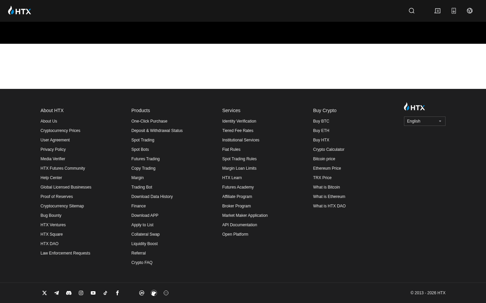This screenshot has width=486, height=303.
Task: Open Cryptocurrency Sitemap
Action: click(x=62, y=206)
